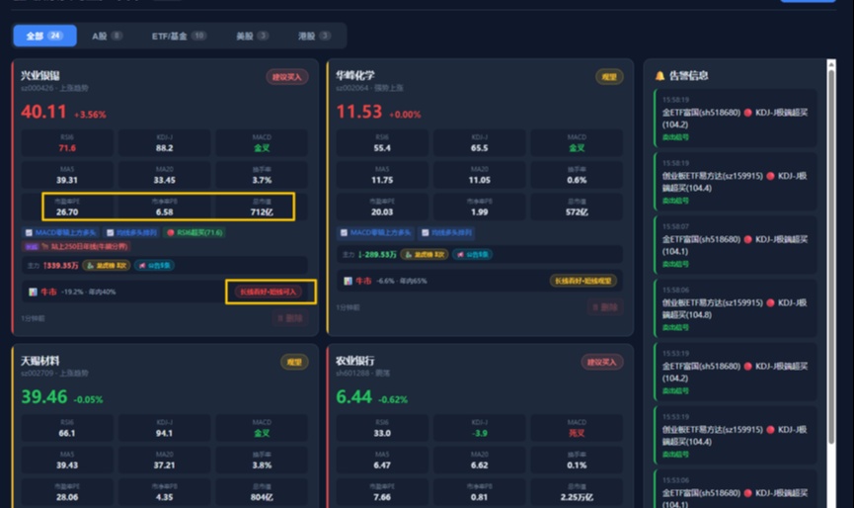Switch to the 港股 tab
The image size is (854, 508).
click(314, 36)
